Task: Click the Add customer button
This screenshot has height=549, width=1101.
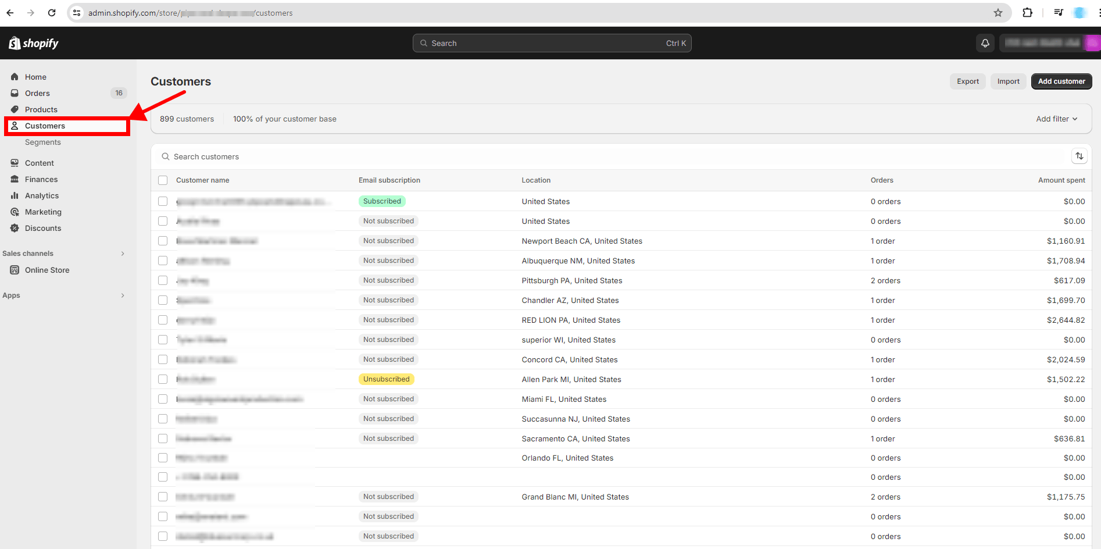Action: [1061, 81]
